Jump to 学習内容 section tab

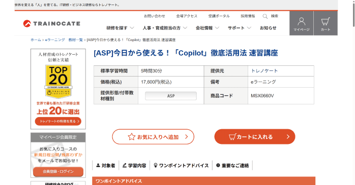[x=134, y=166]
